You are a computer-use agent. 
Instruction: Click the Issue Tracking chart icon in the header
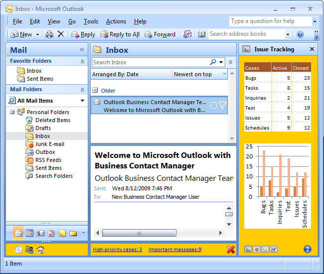pos(246,49)
